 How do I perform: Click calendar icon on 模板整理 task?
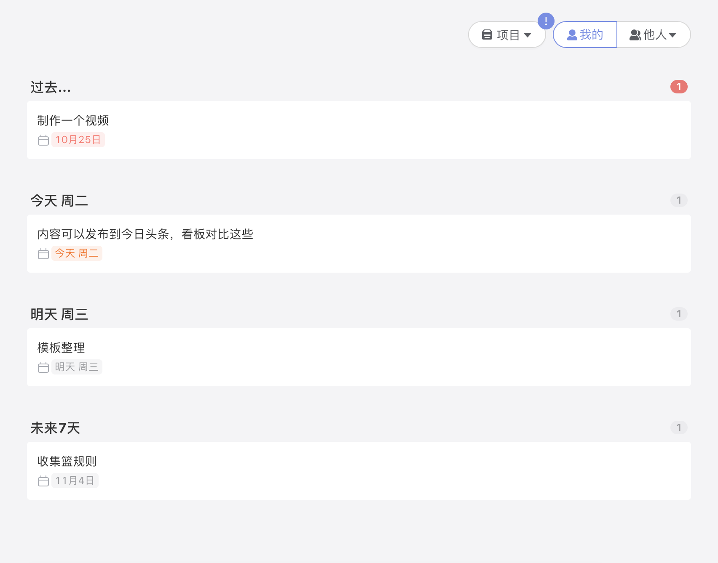tap(43, 367)
